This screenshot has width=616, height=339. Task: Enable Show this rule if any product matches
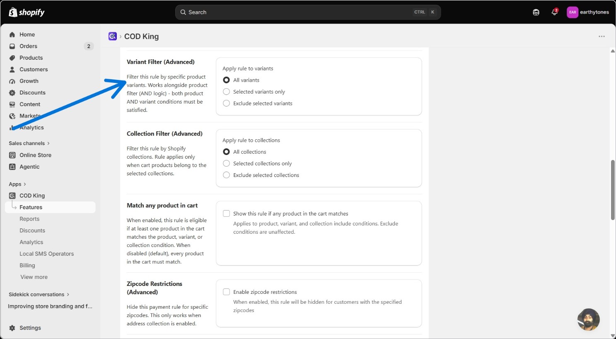226,213
